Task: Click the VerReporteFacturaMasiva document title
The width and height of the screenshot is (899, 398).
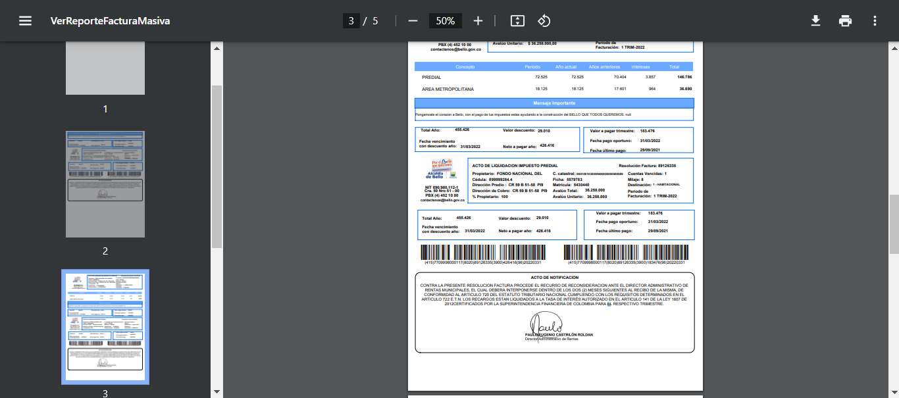Action: pyautogui.click(x=111, y=20)
